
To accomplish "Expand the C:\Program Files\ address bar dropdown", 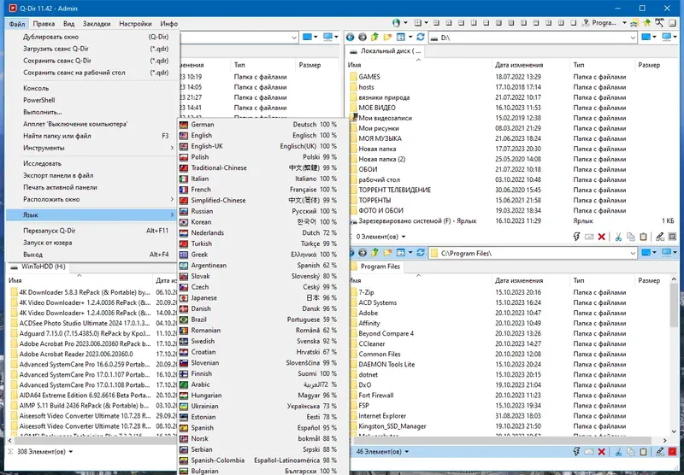I will (x=633, y=253).
